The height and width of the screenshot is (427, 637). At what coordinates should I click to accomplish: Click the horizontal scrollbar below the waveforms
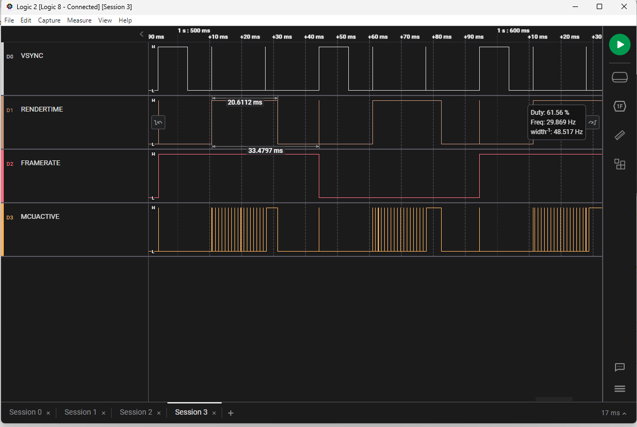[x=554, y=400]
